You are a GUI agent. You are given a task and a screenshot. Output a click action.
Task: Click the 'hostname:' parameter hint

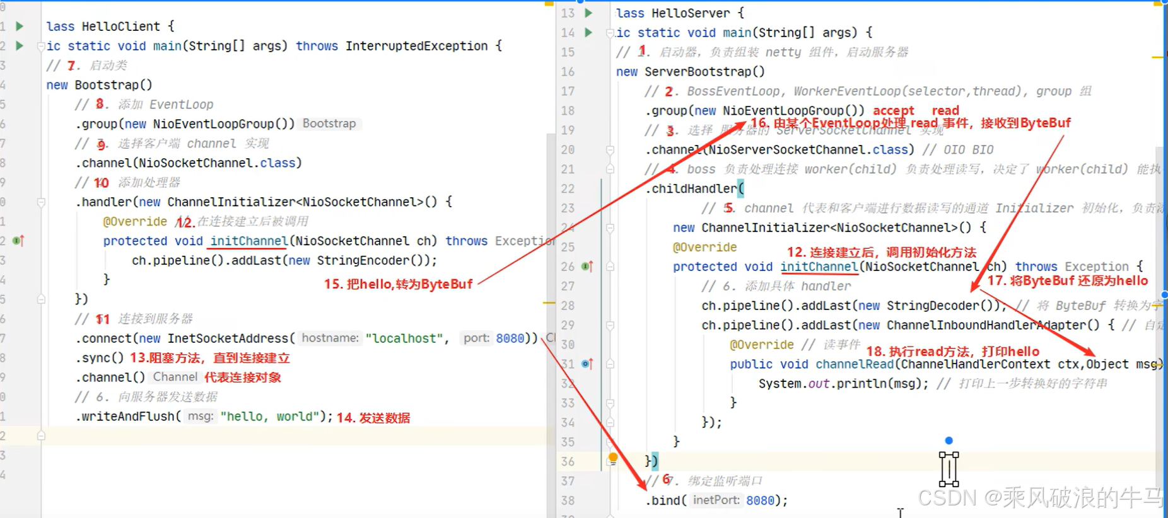point(330,338)
